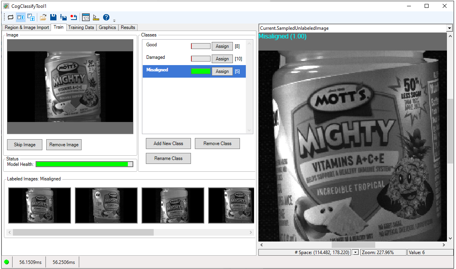Open the Help question mark icon
Image resolution: width=456 pixels, height=269 pixels.
coord(106,17)
